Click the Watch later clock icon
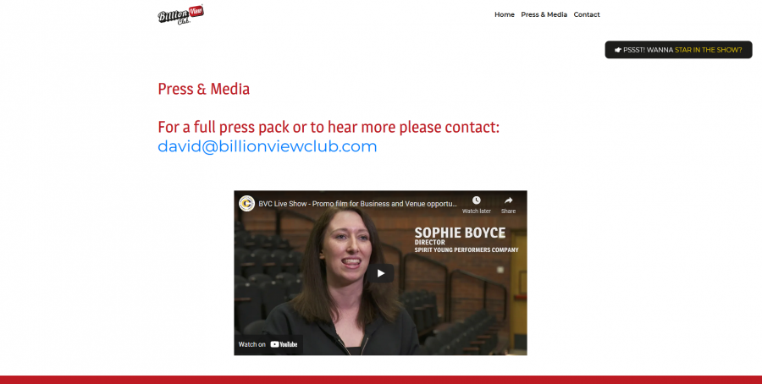 pyautogui.click(x=476, y=200)
